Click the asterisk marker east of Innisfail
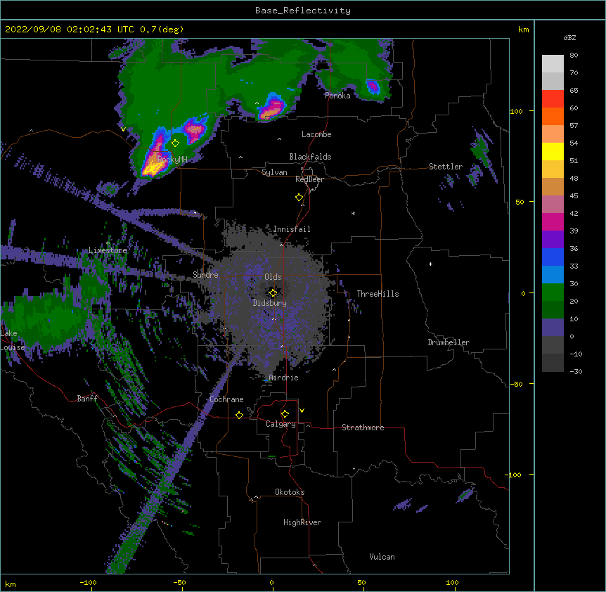Image resolution: width=606 pixels, height=592 pixels. 353,213
